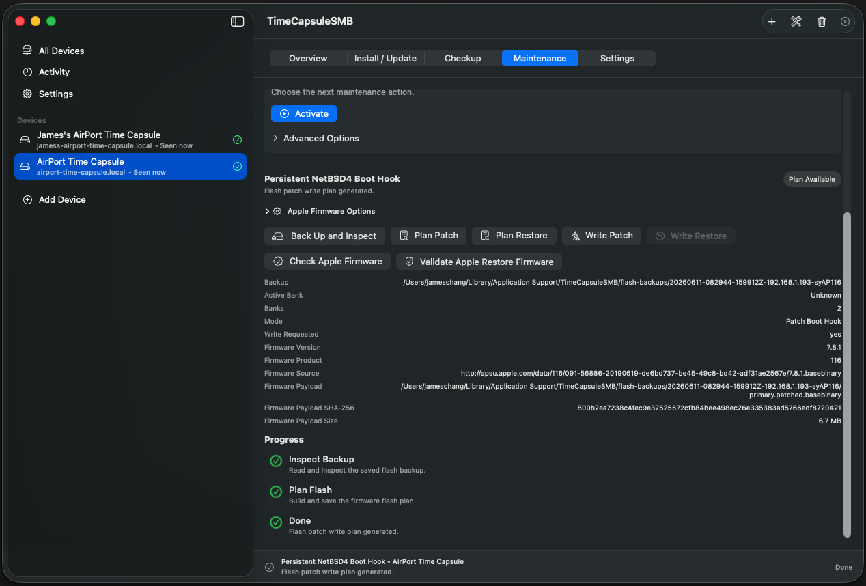
Task: Click the Firmware Payload SHA-256 hash value
Action: (x=709, y=408)
